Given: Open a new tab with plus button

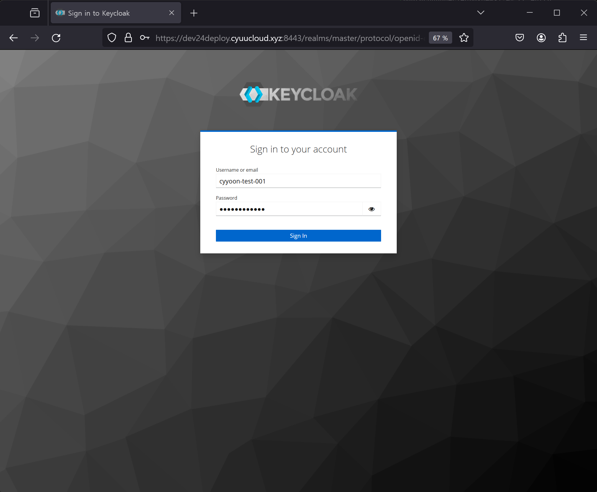Looking at the screenshot, I should coord(194,13).
